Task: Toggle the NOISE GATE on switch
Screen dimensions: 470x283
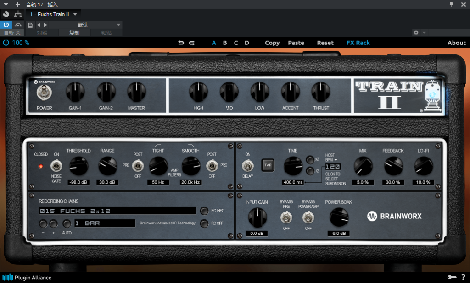Action: 56,165
